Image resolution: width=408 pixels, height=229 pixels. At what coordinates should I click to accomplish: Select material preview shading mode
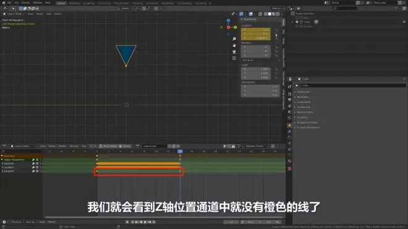274,14
